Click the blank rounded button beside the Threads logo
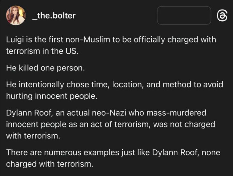Viewport: 233px width, 176px height. (184, 15)
